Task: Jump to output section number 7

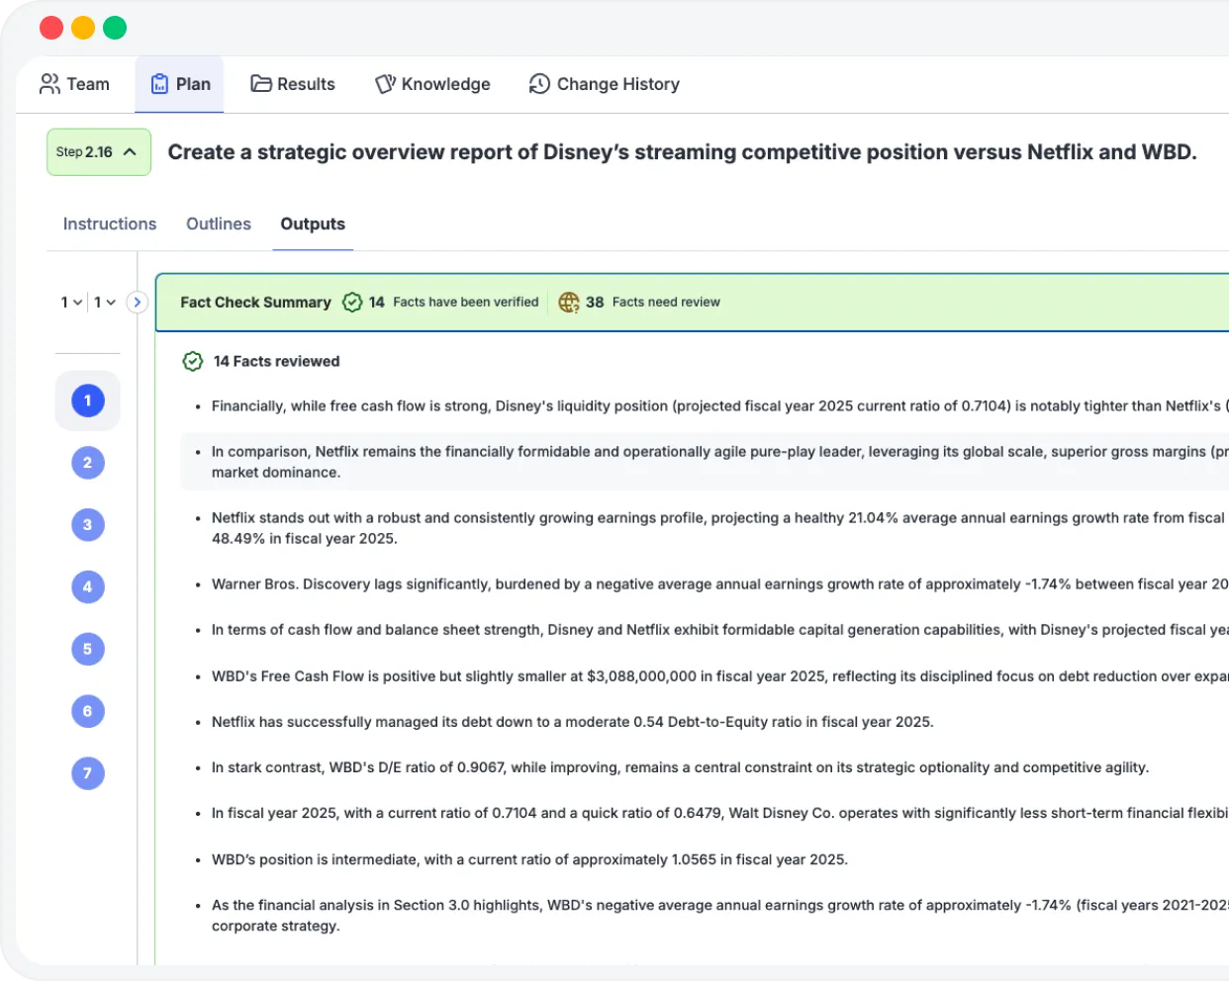Action: pos(88,773)
